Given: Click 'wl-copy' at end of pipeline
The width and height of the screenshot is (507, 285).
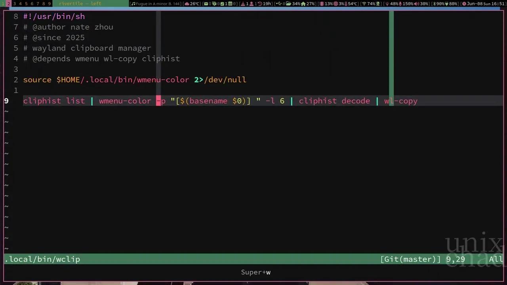Looking at the screenshot, I should coord(401,101).
